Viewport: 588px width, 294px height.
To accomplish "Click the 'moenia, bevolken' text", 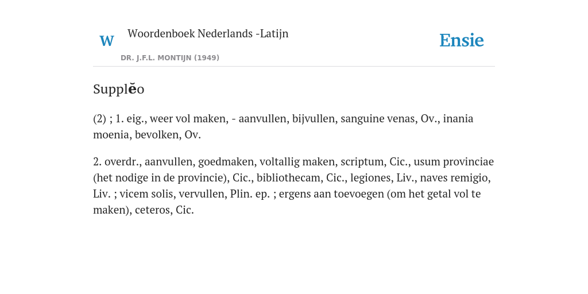I will 136,135.
